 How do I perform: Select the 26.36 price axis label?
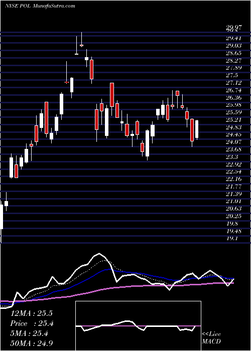click(233, 97)
